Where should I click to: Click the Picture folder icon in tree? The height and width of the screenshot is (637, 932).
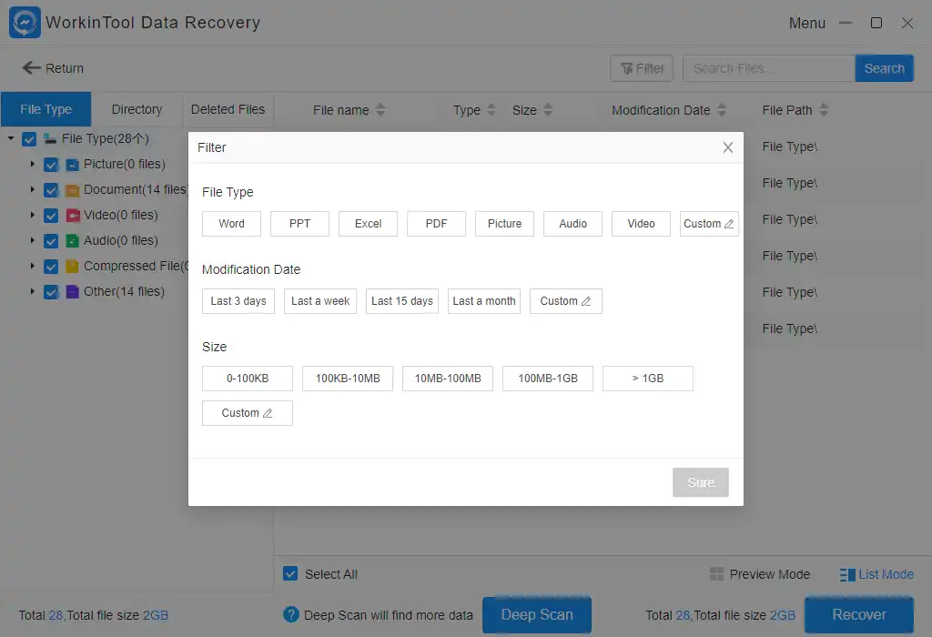tap(73, 165)
